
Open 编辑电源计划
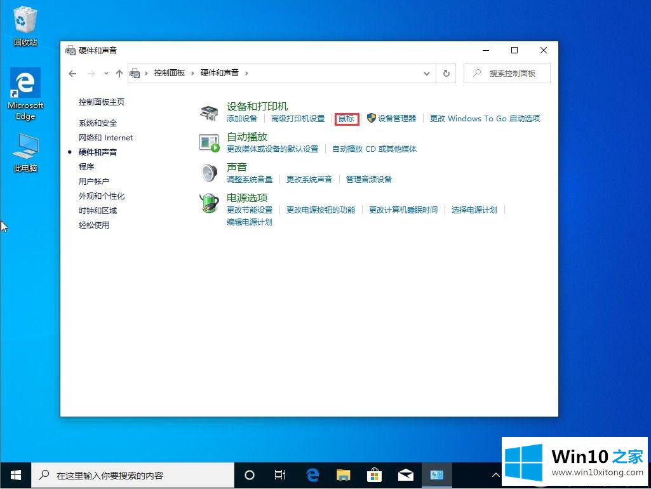[249, 222]
